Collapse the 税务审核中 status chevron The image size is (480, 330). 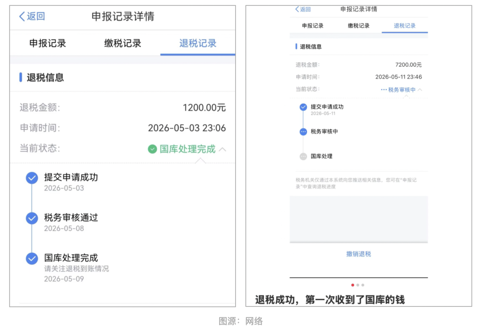pyautogui.click(x=420, y=90)
